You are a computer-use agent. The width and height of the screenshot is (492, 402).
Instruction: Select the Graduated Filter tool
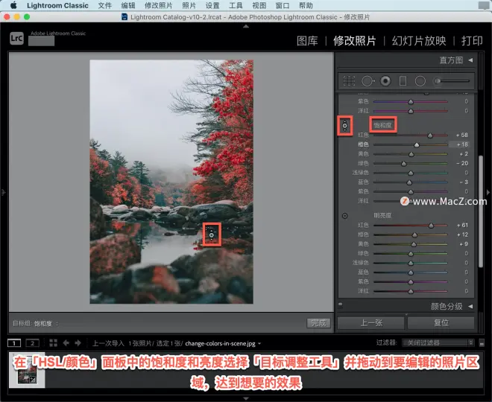[x=403, y=81]
